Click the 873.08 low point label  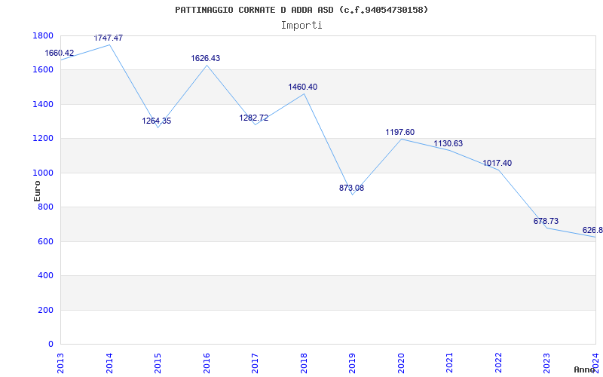(x=351, y=188)
